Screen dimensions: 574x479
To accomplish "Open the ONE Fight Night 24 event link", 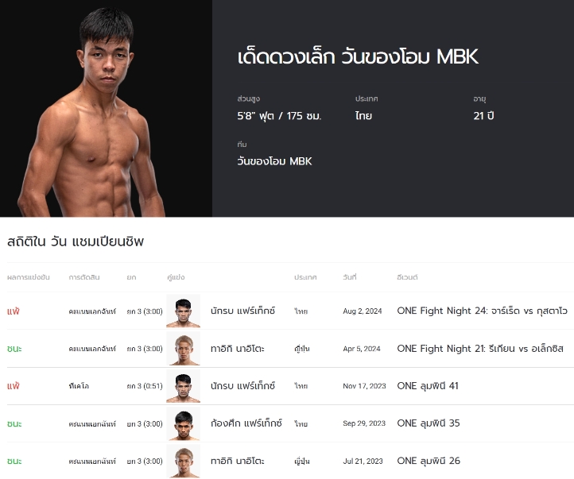I will pyautogui.click(x=482, y=311).
